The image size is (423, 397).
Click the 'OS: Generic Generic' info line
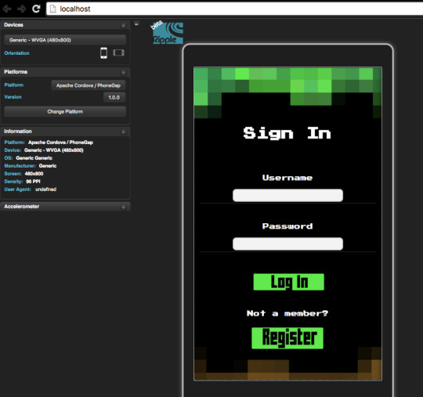pos(28,158)
